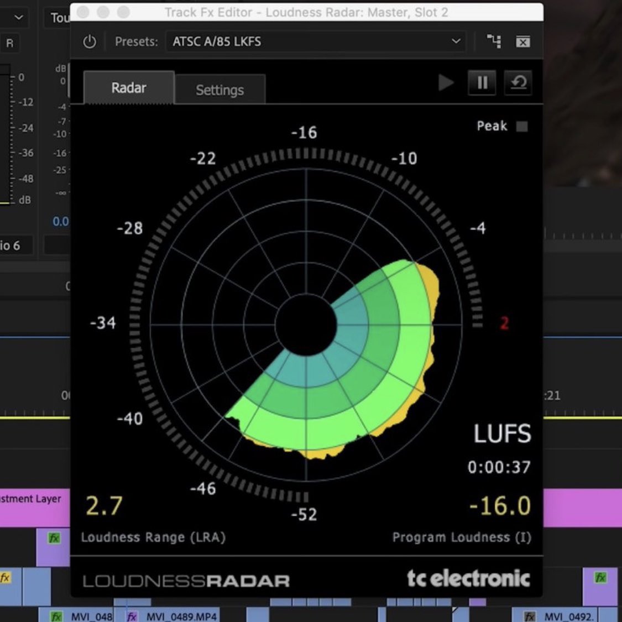The width and height of the screenshot is (622, 622).
Task: Click the LOUDNESSRADAR logo text
Action: [186, 581]
